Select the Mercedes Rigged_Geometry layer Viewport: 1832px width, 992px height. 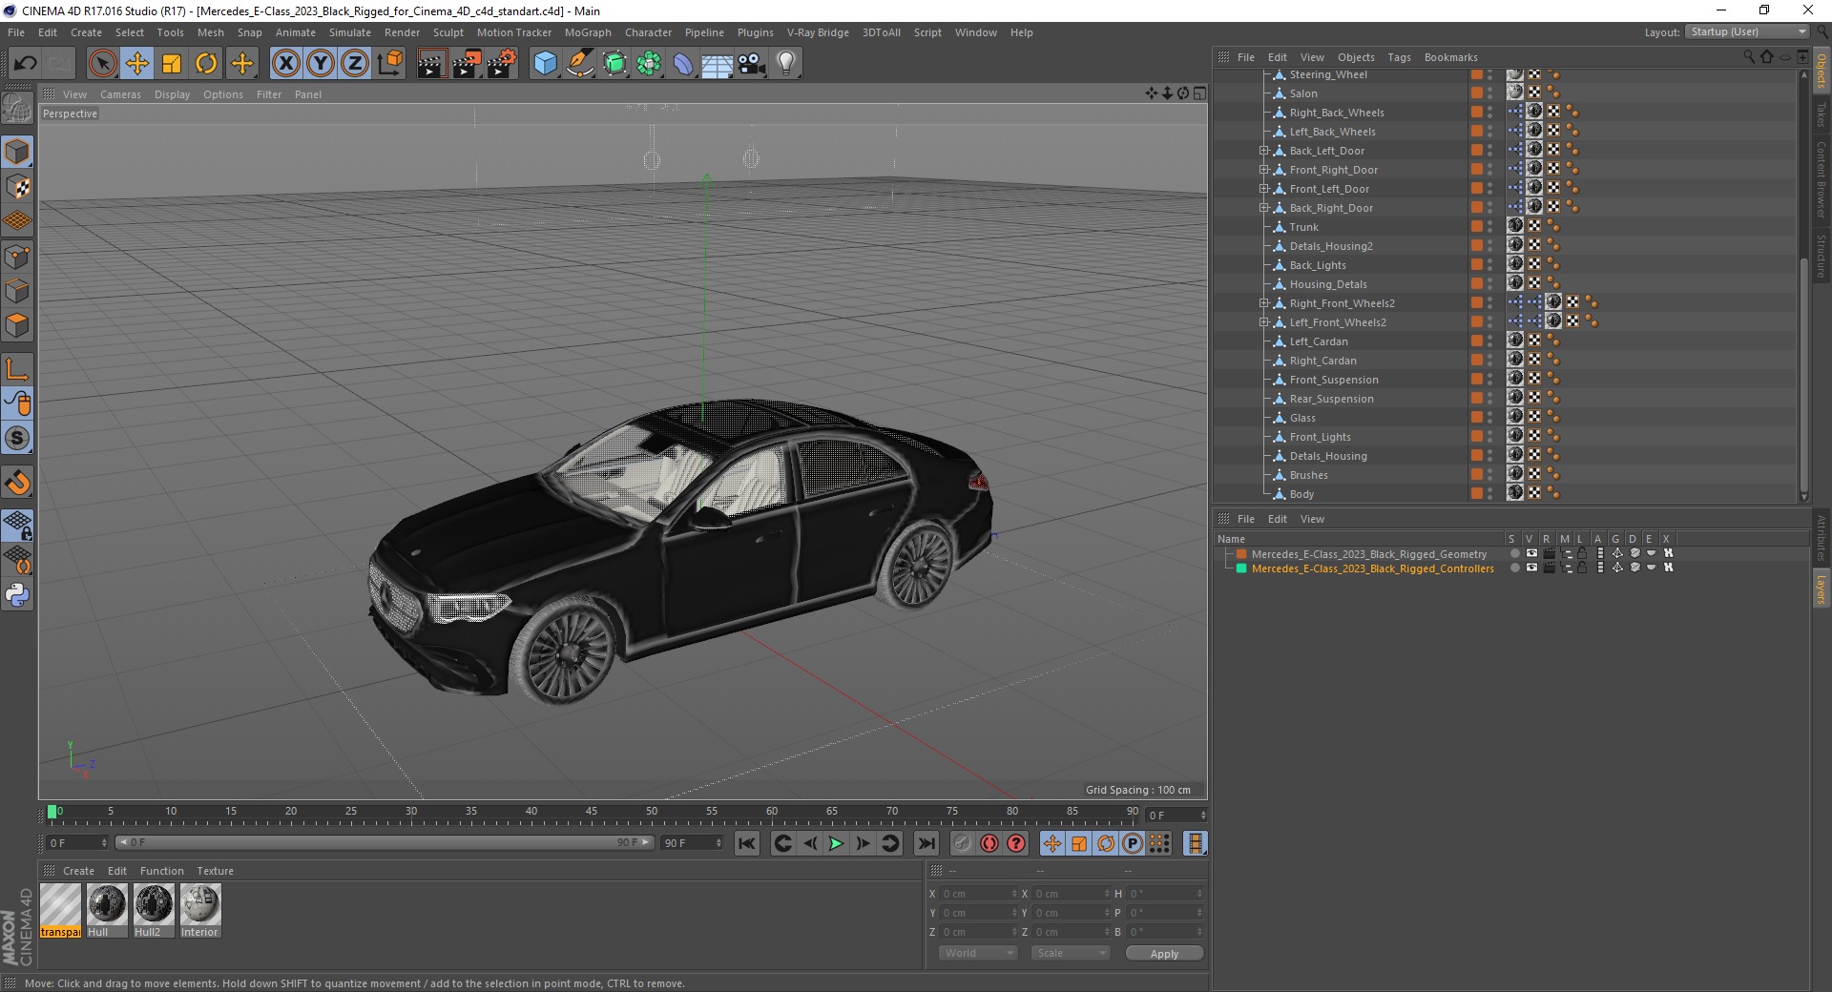1368,554
